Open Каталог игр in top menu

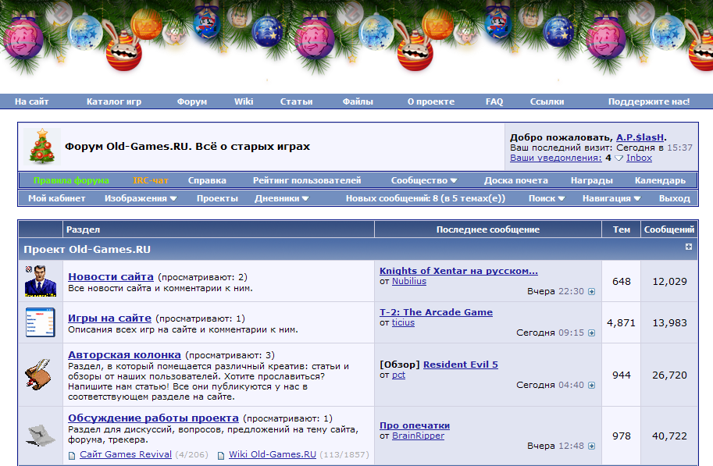click(x=114, y=101)
